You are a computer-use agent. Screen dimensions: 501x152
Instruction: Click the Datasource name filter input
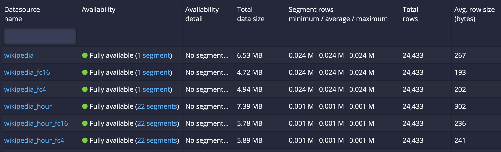40,36
